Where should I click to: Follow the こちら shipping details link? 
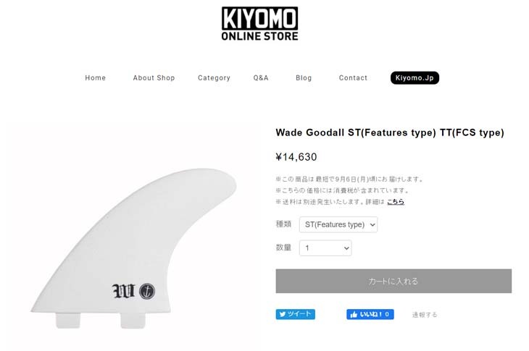click(x=396, y=202)
